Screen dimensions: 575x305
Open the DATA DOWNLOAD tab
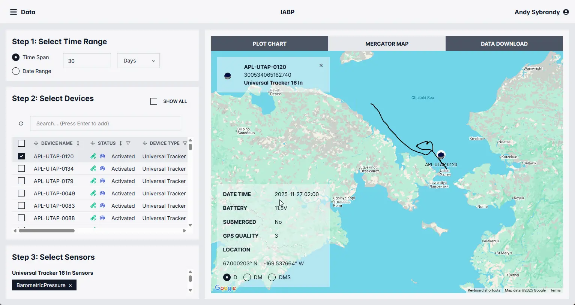coord(504,44)
